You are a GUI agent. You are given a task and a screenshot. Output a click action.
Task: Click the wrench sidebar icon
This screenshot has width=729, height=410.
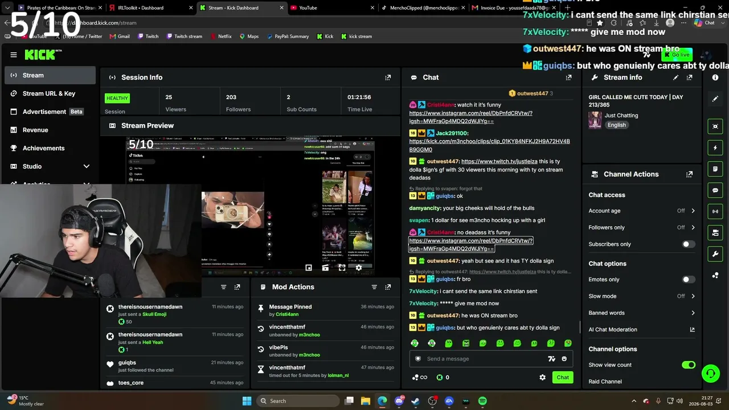coord(715,253)
